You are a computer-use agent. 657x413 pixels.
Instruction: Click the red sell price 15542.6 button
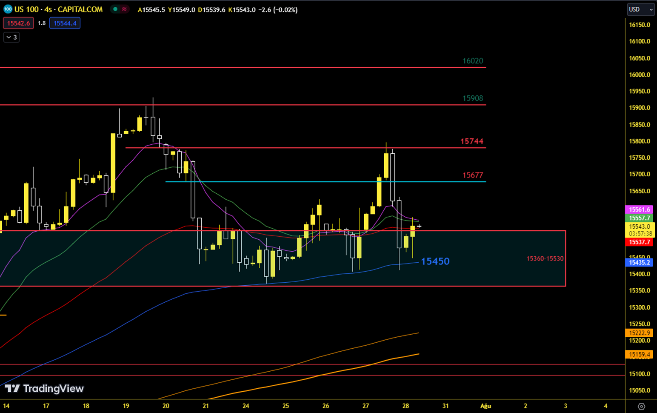coord(18,23)
